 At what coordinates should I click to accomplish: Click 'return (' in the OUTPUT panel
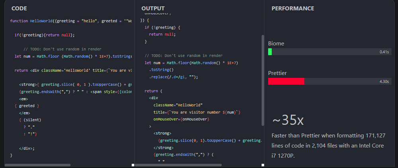coord(153,91)
